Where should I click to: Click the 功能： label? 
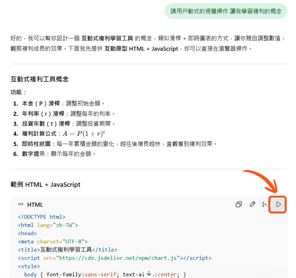[x=18, y=92]
